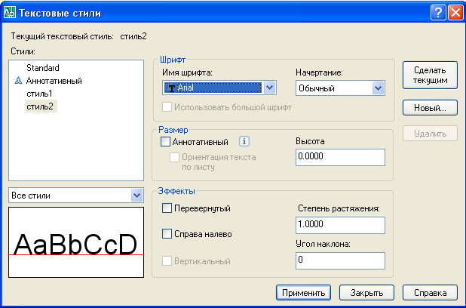Toggle the Справа налево checkbox

[167, 234]
